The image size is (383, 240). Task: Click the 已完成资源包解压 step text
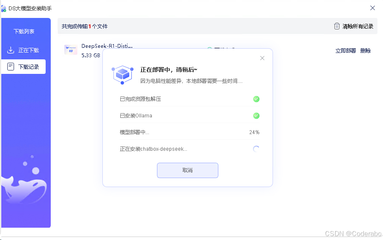140,99
